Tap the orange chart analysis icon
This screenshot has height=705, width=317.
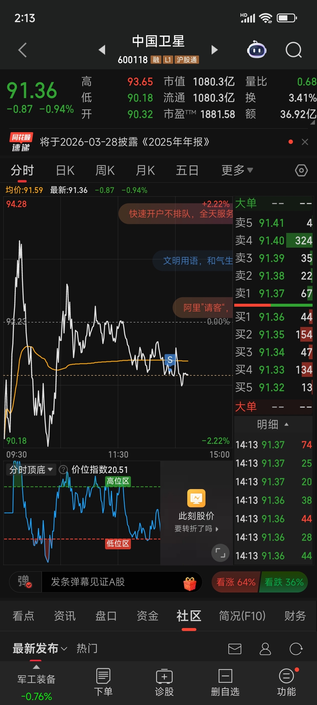click(x=196, y=498)
